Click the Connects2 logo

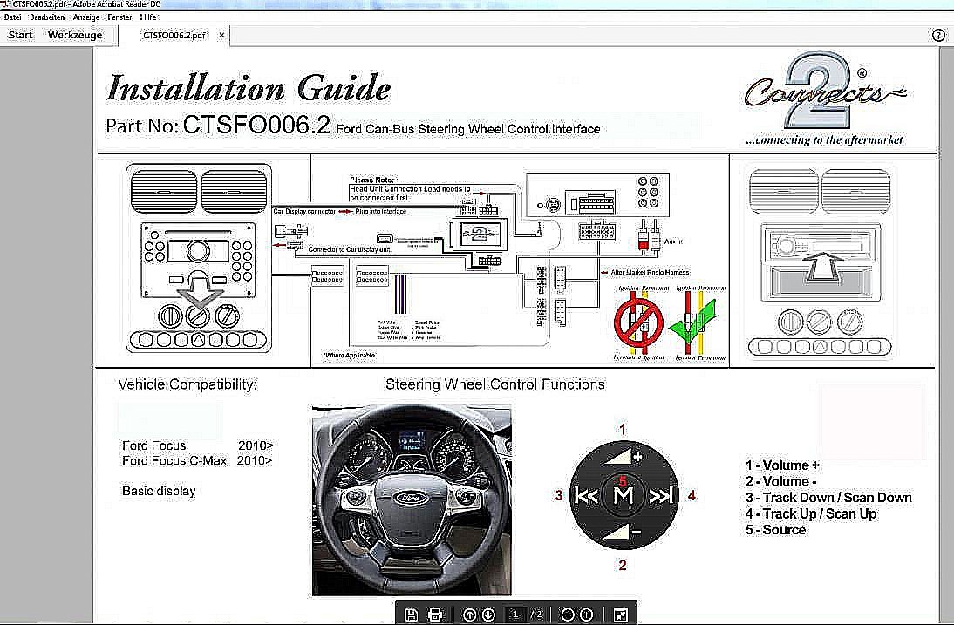824,92
